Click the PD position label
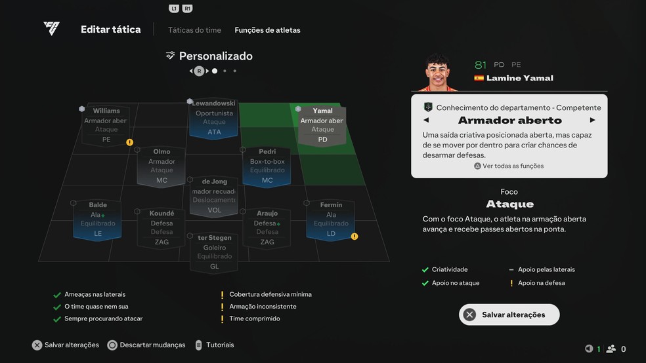The image size is (646, 363). click(x=499, y=65)
